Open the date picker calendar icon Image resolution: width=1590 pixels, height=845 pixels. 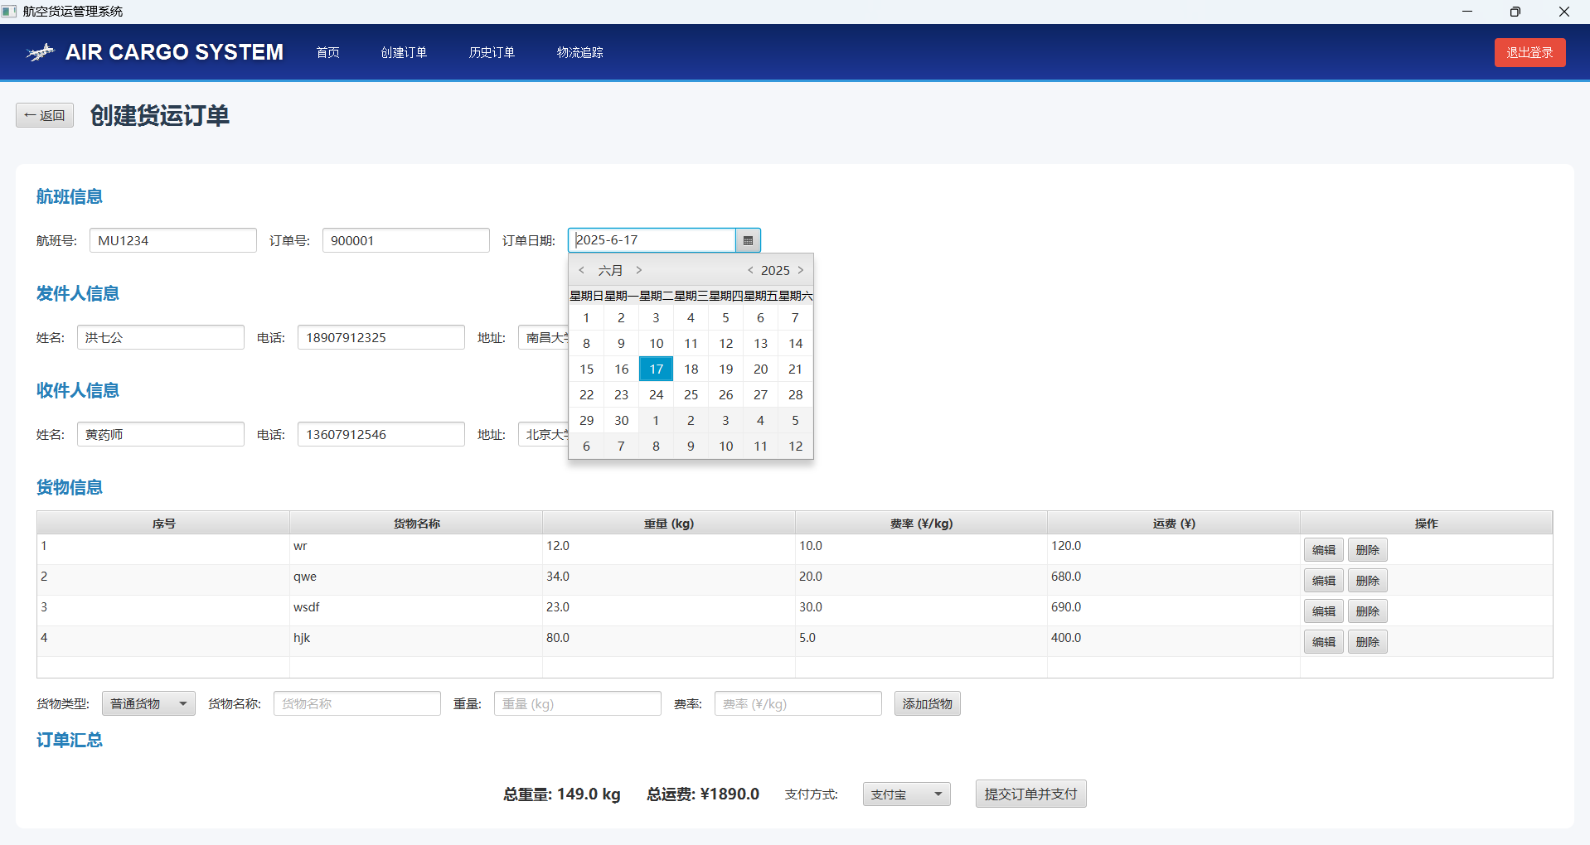point(748,240)
